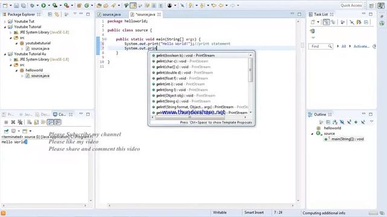Click New Task icon in Task List
The width and height of the screenshot is (387, 217).
point(313,22)
